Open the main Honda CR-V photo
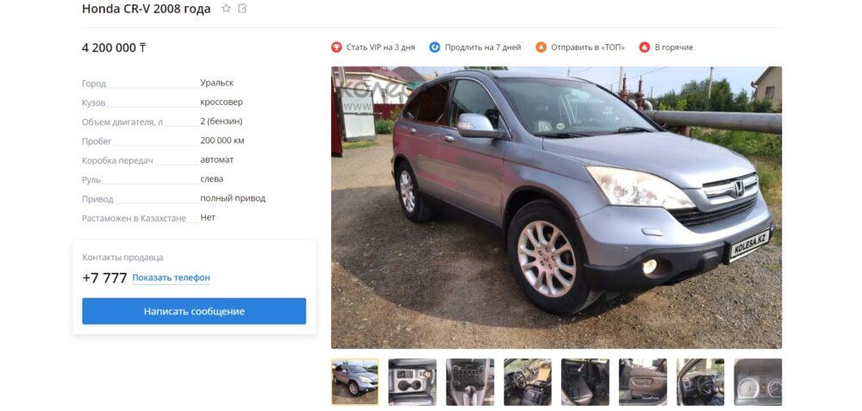 (x=556, y=208)
